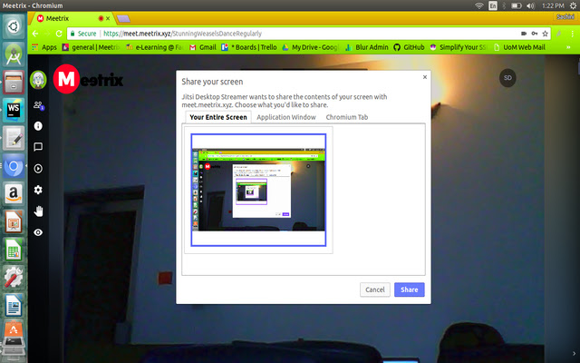Open the Apps bookmark

coord(44,47)
